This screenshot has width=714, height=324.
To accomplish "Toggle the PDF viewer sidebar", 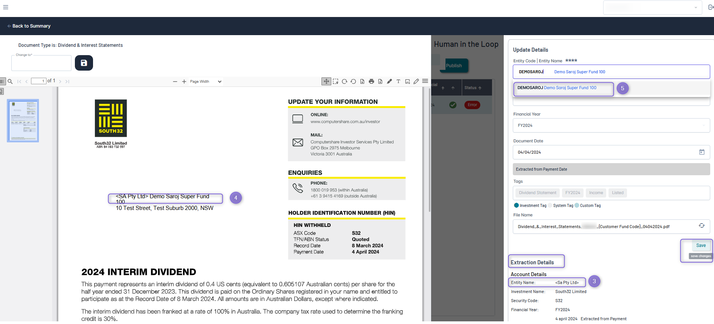I will tap(2, 81).
